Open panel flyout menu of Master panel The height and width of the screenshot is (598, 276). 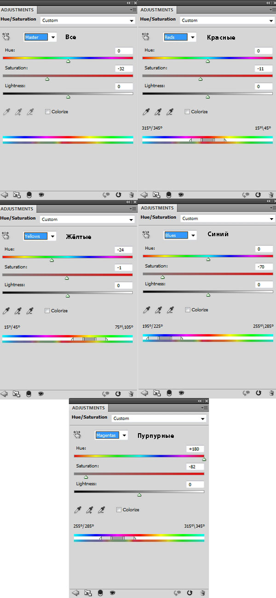(x=133, y=9)
